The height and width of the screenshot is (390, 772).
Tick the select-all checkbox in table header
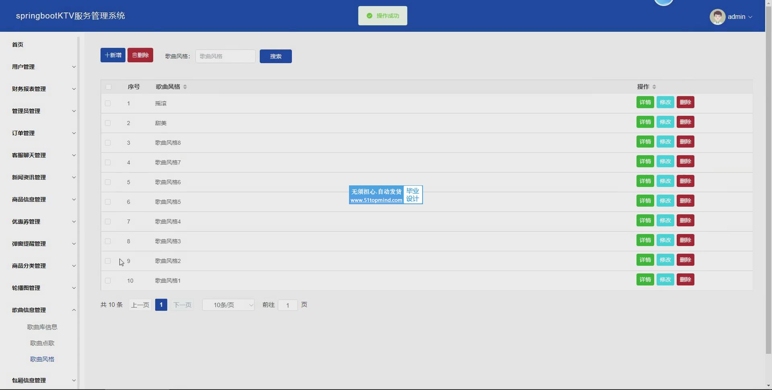(108, 87)
